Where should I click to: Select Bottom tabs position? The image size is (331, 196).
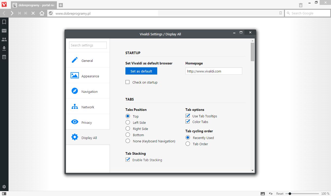(x=128, y=135)
